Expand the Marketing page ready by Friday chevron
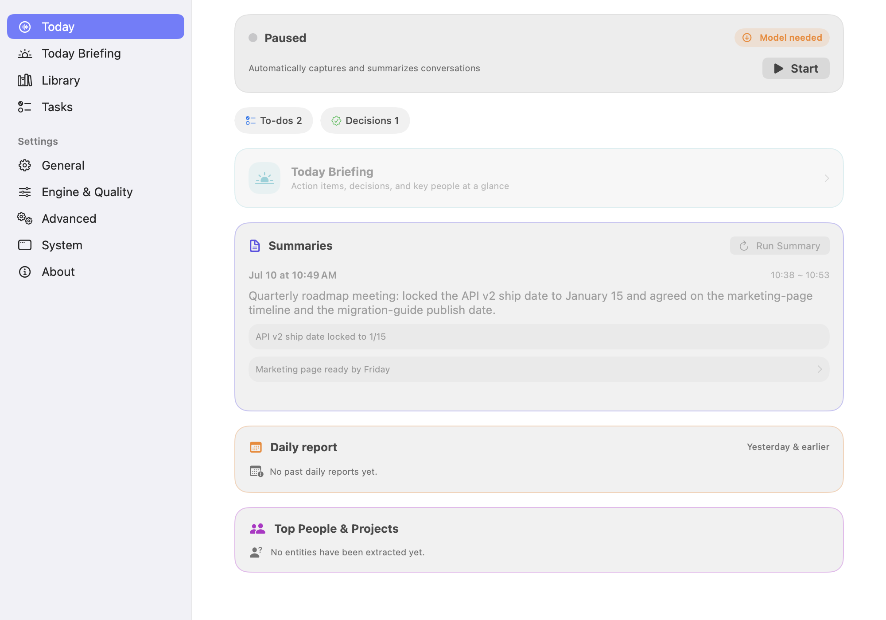 click(820, 369)
